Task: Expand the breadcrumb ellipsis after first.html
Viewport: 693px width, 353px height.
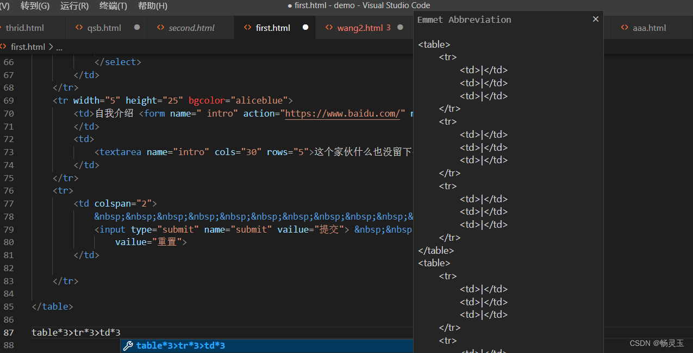Action: pos(59,47)
